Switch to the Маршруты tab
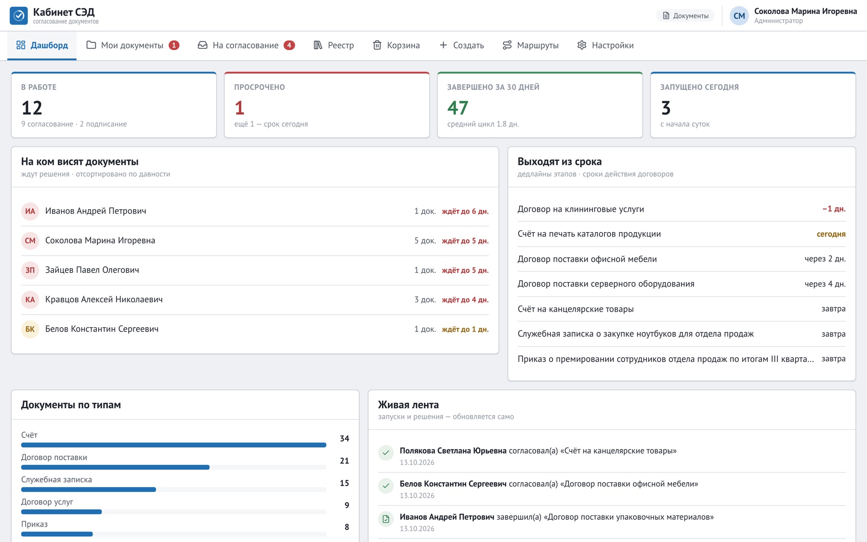This screenshot has width=867, height=542. coord(531,45)
